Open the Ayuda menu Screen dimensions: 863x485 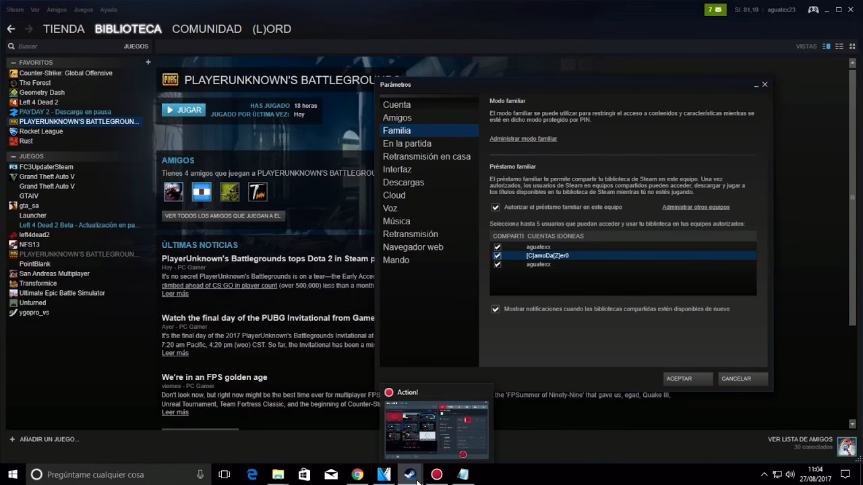[109, 10]
